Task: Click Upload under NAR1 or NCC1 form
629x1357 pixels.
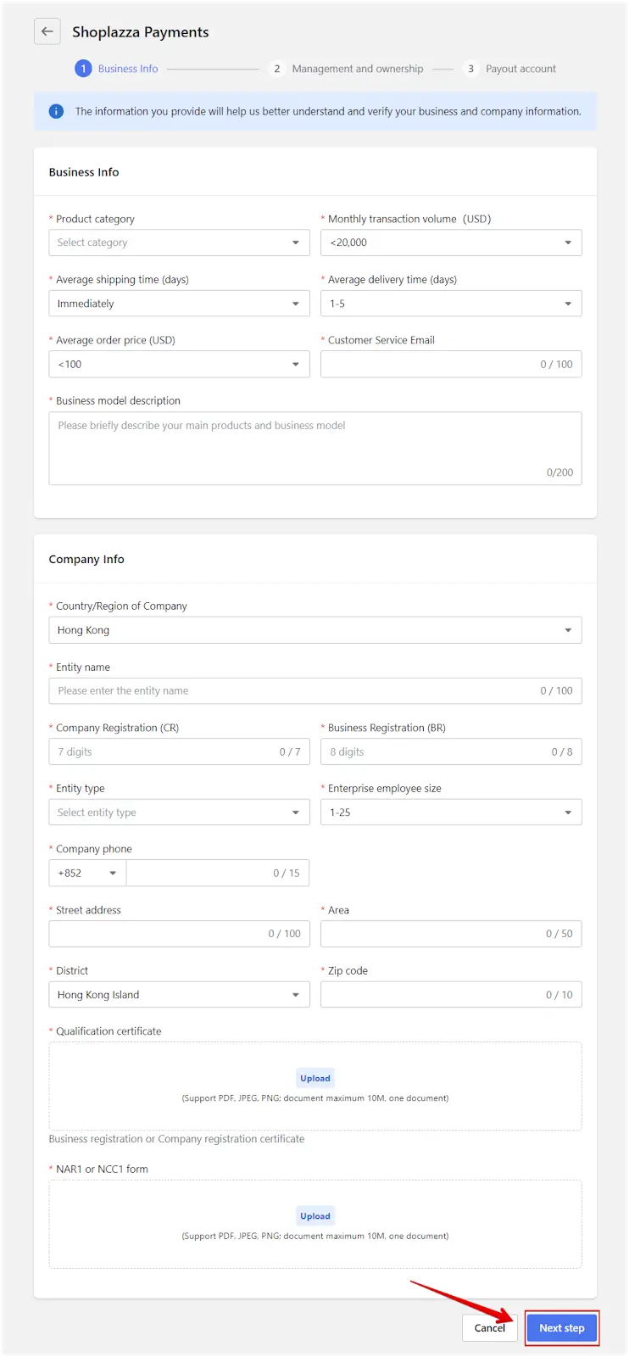Action: tap(315, 1216)
